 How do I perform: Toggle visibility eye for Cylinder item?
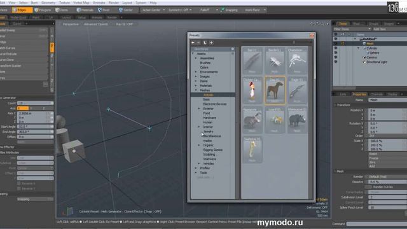coord(336,48)
